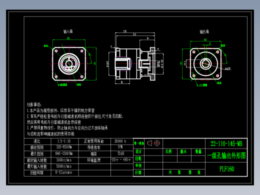Click the input end flange view drawing

tap(69, 64)
